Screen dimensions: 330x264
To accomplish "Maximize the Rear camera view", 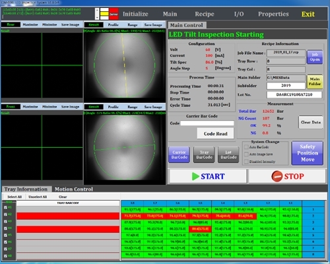I will point(30,24).
